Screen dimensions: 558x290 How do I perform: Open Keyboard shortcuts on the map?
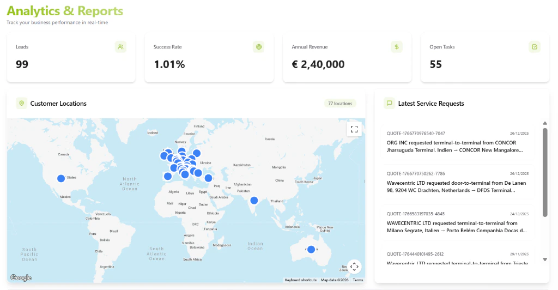coord(300,280)
